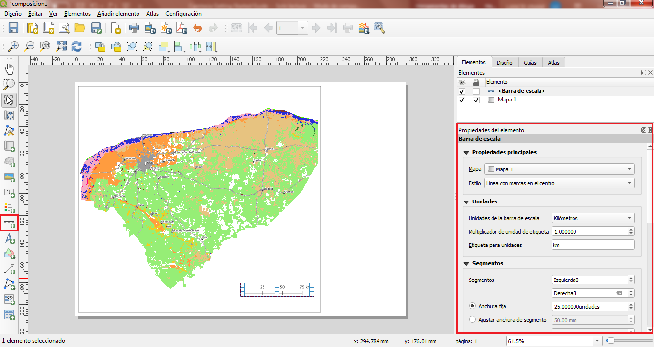Increase the Izquierda0 segments value
654x347 pixels.
click(x=631, y=278)
